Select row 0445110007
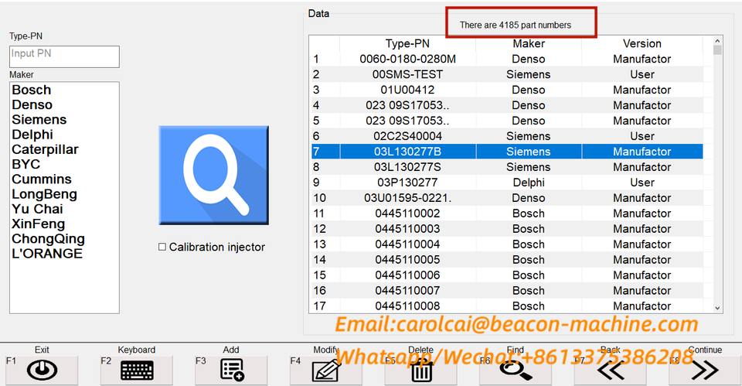Screen dimensions: 742x386 [x=507, y=290]
